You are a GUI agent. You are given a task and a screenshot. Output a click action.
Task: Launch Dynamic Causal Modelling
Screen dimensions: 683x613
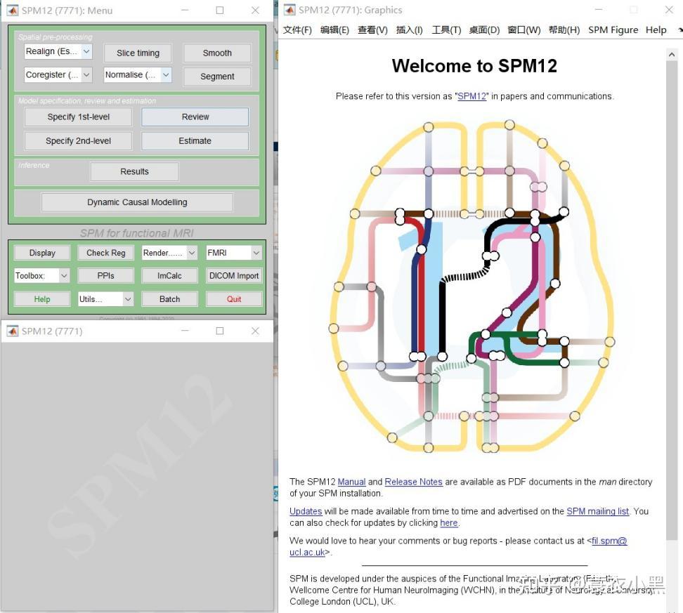(136, 202)
